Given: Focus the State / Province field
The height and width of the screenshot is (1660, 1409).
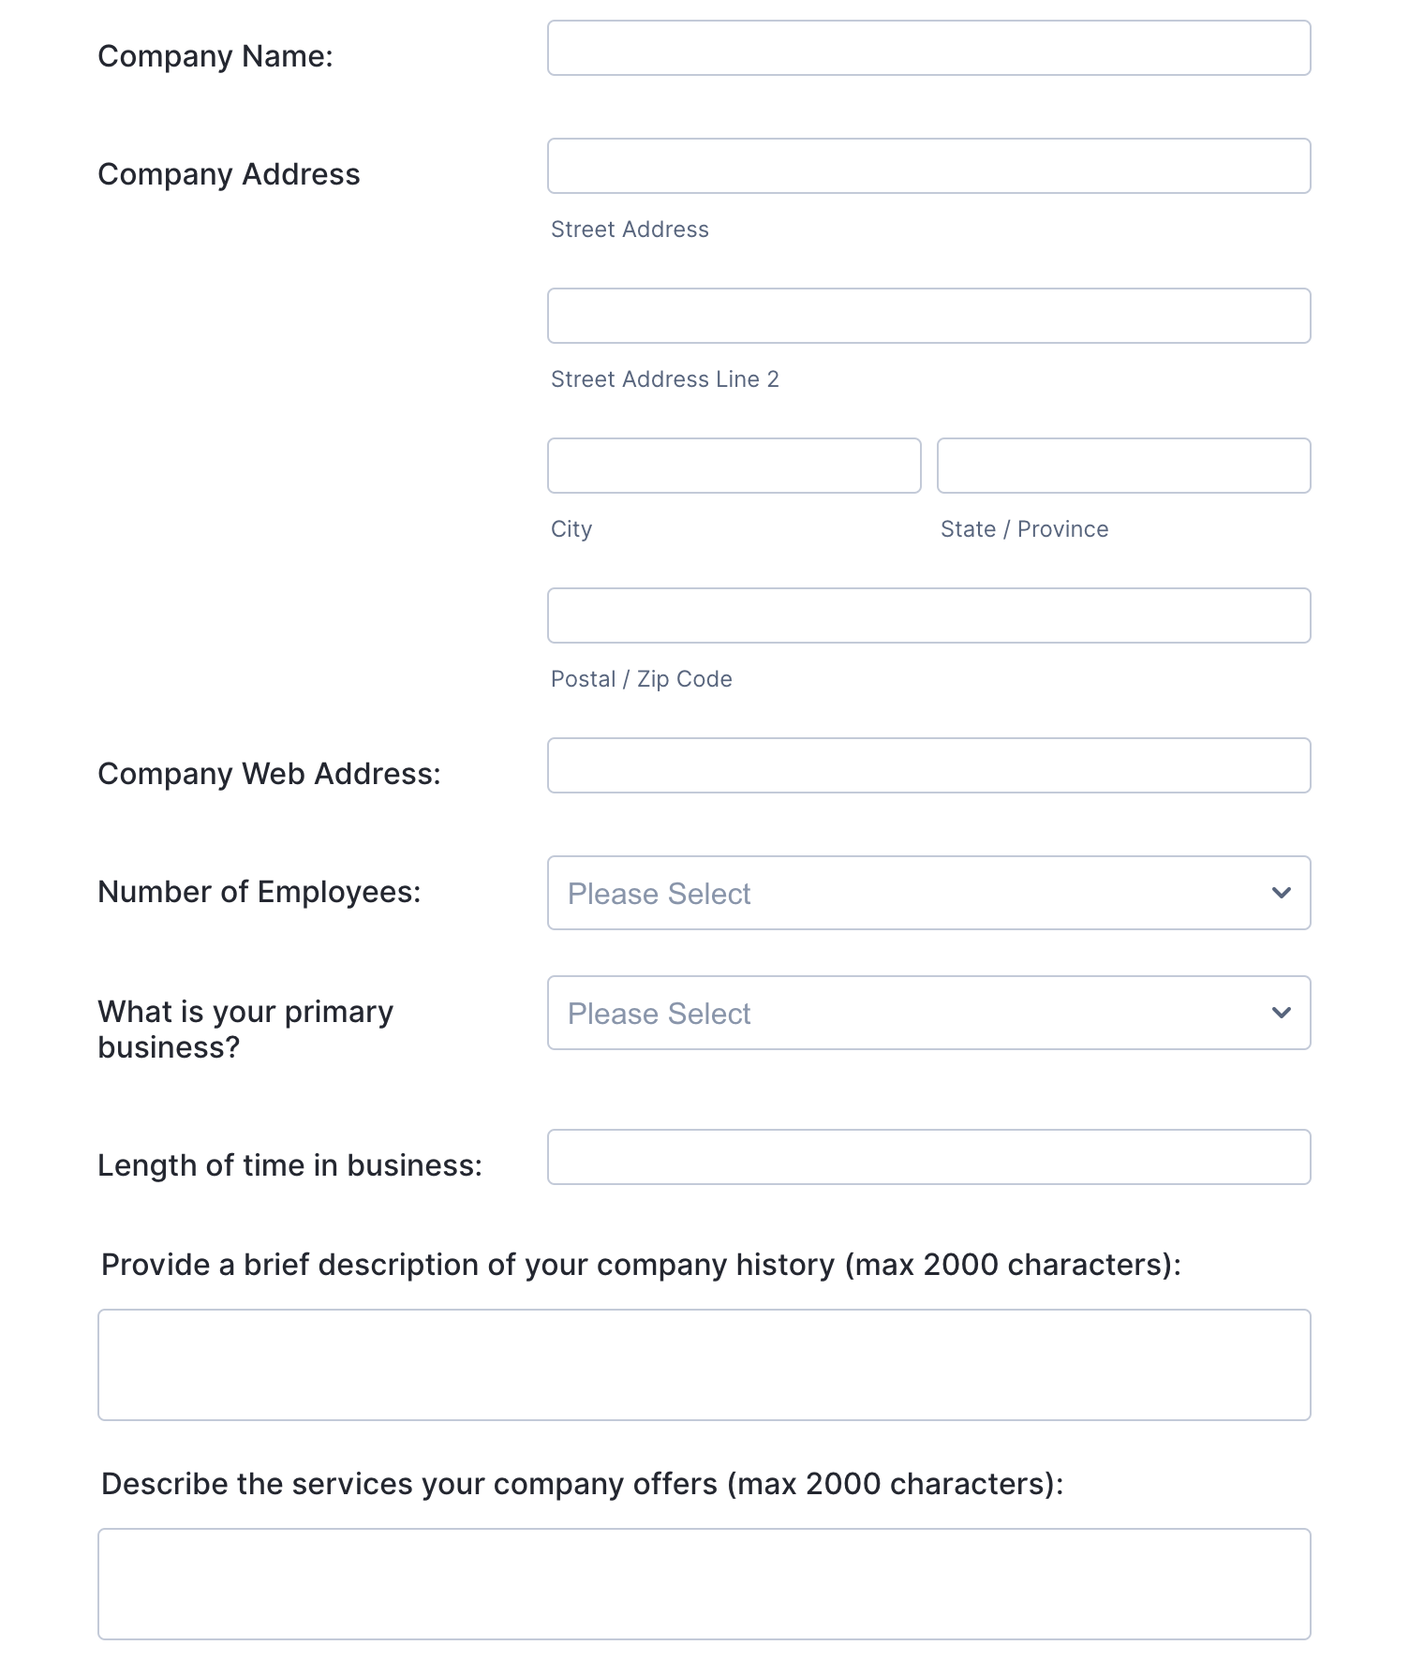Looking at the screenshot, I should [x=1123, y=466].
